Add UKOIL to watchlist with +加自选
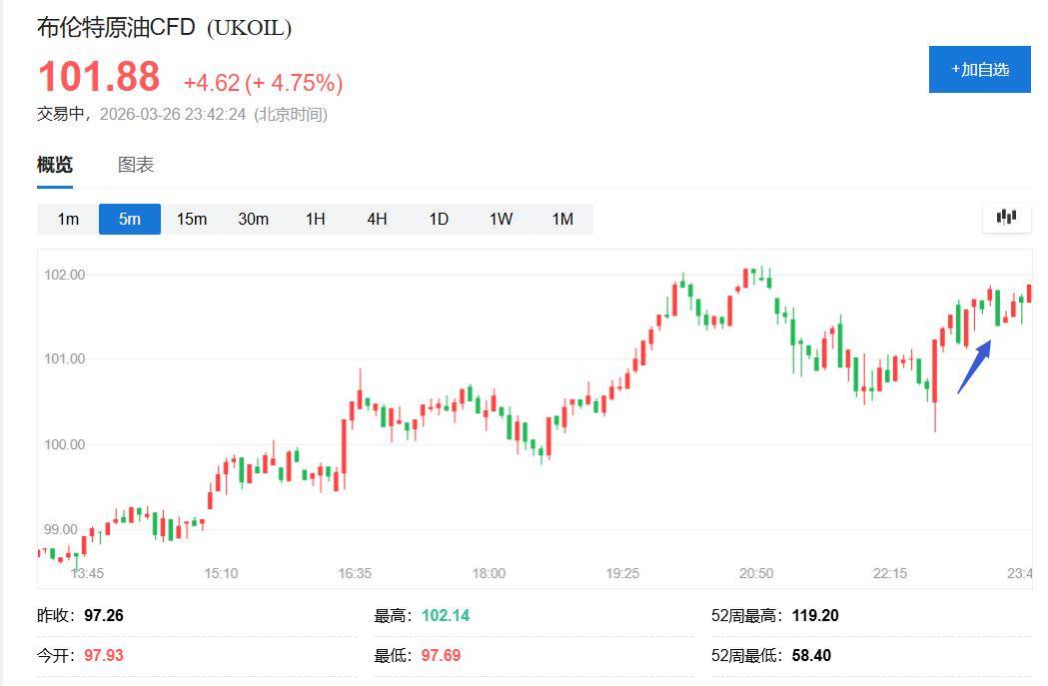This screenshot has width=1048, height=686. [x=979, y=69]
